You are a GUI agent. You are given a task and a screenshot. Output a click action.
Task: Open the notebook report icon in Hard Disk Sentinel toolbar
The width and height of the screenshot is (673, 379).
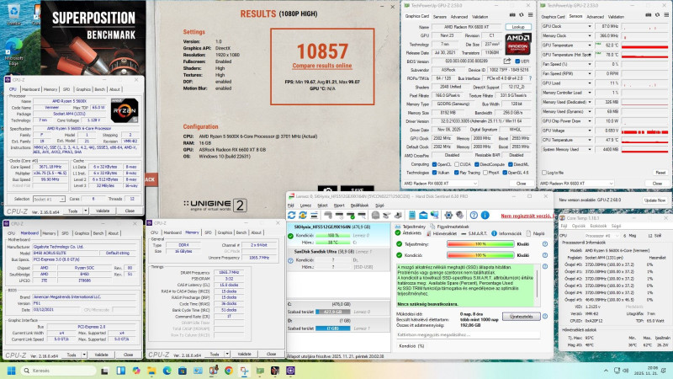412,216
